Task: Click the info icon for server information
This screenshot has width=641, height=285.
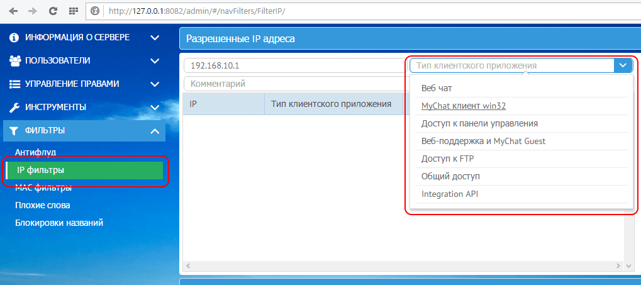Action: tap(14, 38)
